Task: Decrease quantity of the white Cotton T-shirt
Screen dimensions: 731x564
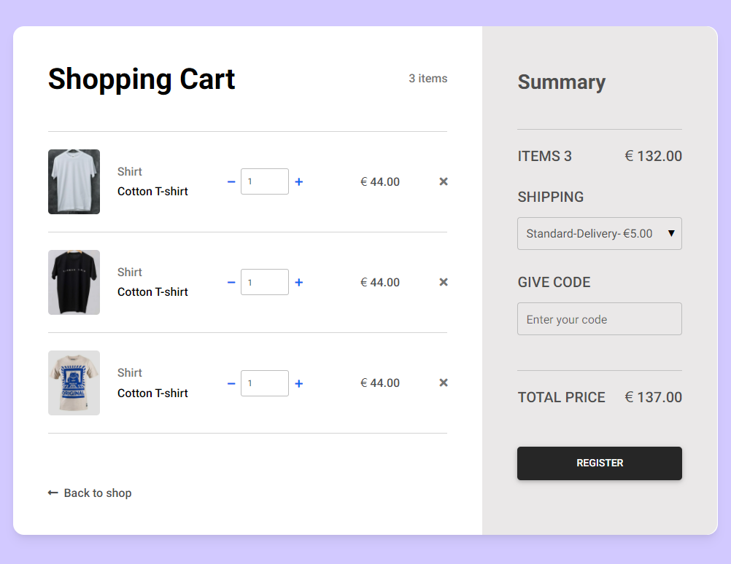Action: 231,181
